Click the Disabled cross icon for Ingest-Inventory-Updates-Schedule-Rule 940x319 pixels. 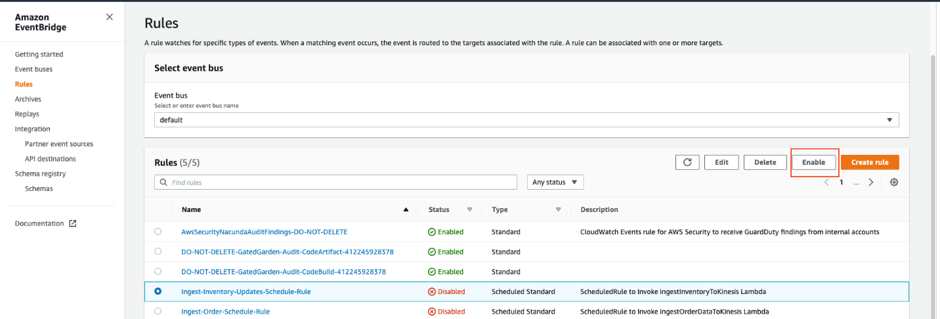pos(432,291)
